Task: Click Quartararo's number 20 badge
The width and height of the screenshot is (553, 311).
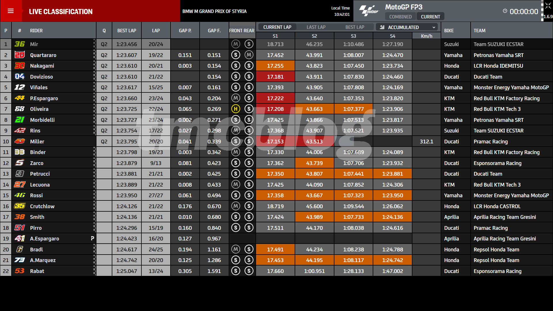Action: (20, 55)
